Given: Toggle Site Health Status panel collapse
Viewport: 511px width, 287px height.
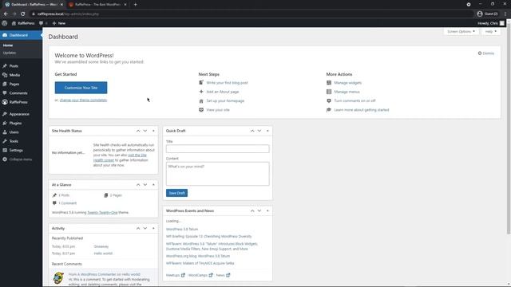Looking at the screenshot, I should click(x=153, y=131).
